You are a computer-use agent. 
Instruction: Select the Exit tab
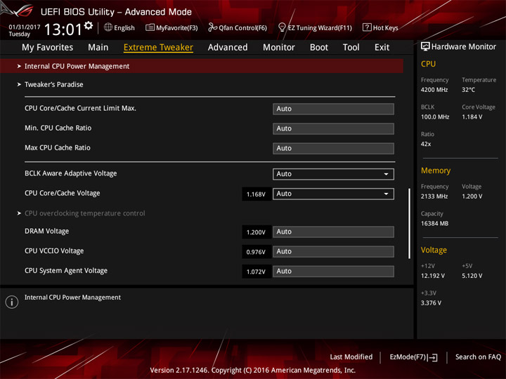[x=382, y=48]
